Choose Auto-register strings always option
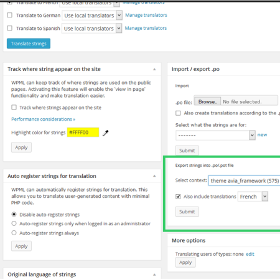Screen dimensions: 280x280 coord(14,233)
